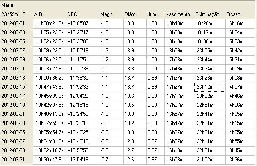The image size is (257, 166).
Task: Select culmination cell 0h17m
Action: tap(210, 32)
